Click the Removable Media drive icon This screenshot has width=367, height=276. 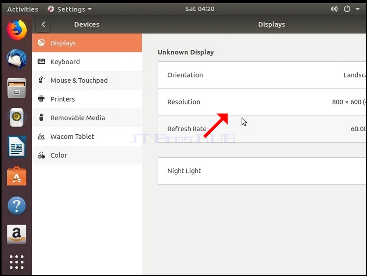tap(41, 118)
